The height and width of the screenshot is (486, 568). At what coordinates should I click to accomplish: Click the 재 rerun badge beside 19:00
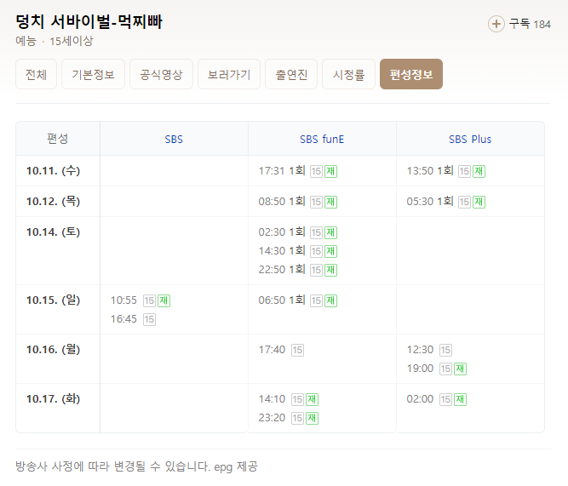coord(460,369)
